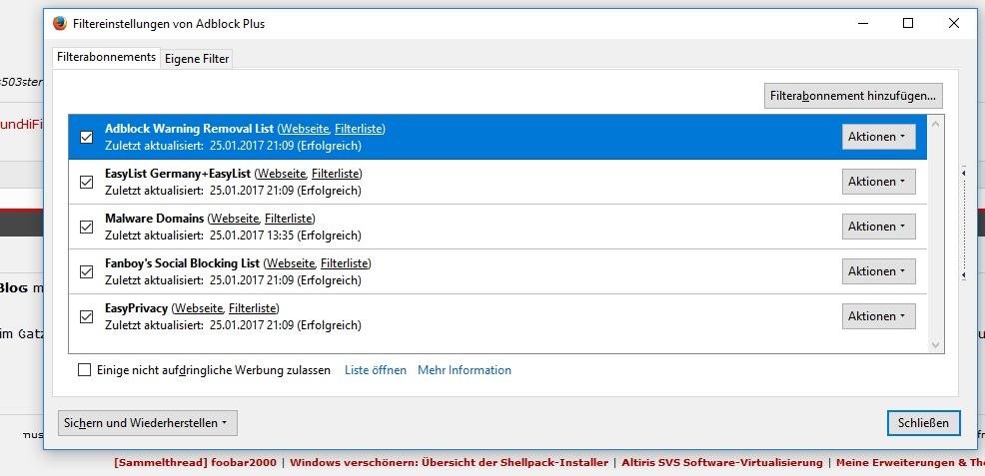Uncheck EasyList Germany+EasyList subscription
The width and height of the screenshot is (985, 476).
(87, 182)
